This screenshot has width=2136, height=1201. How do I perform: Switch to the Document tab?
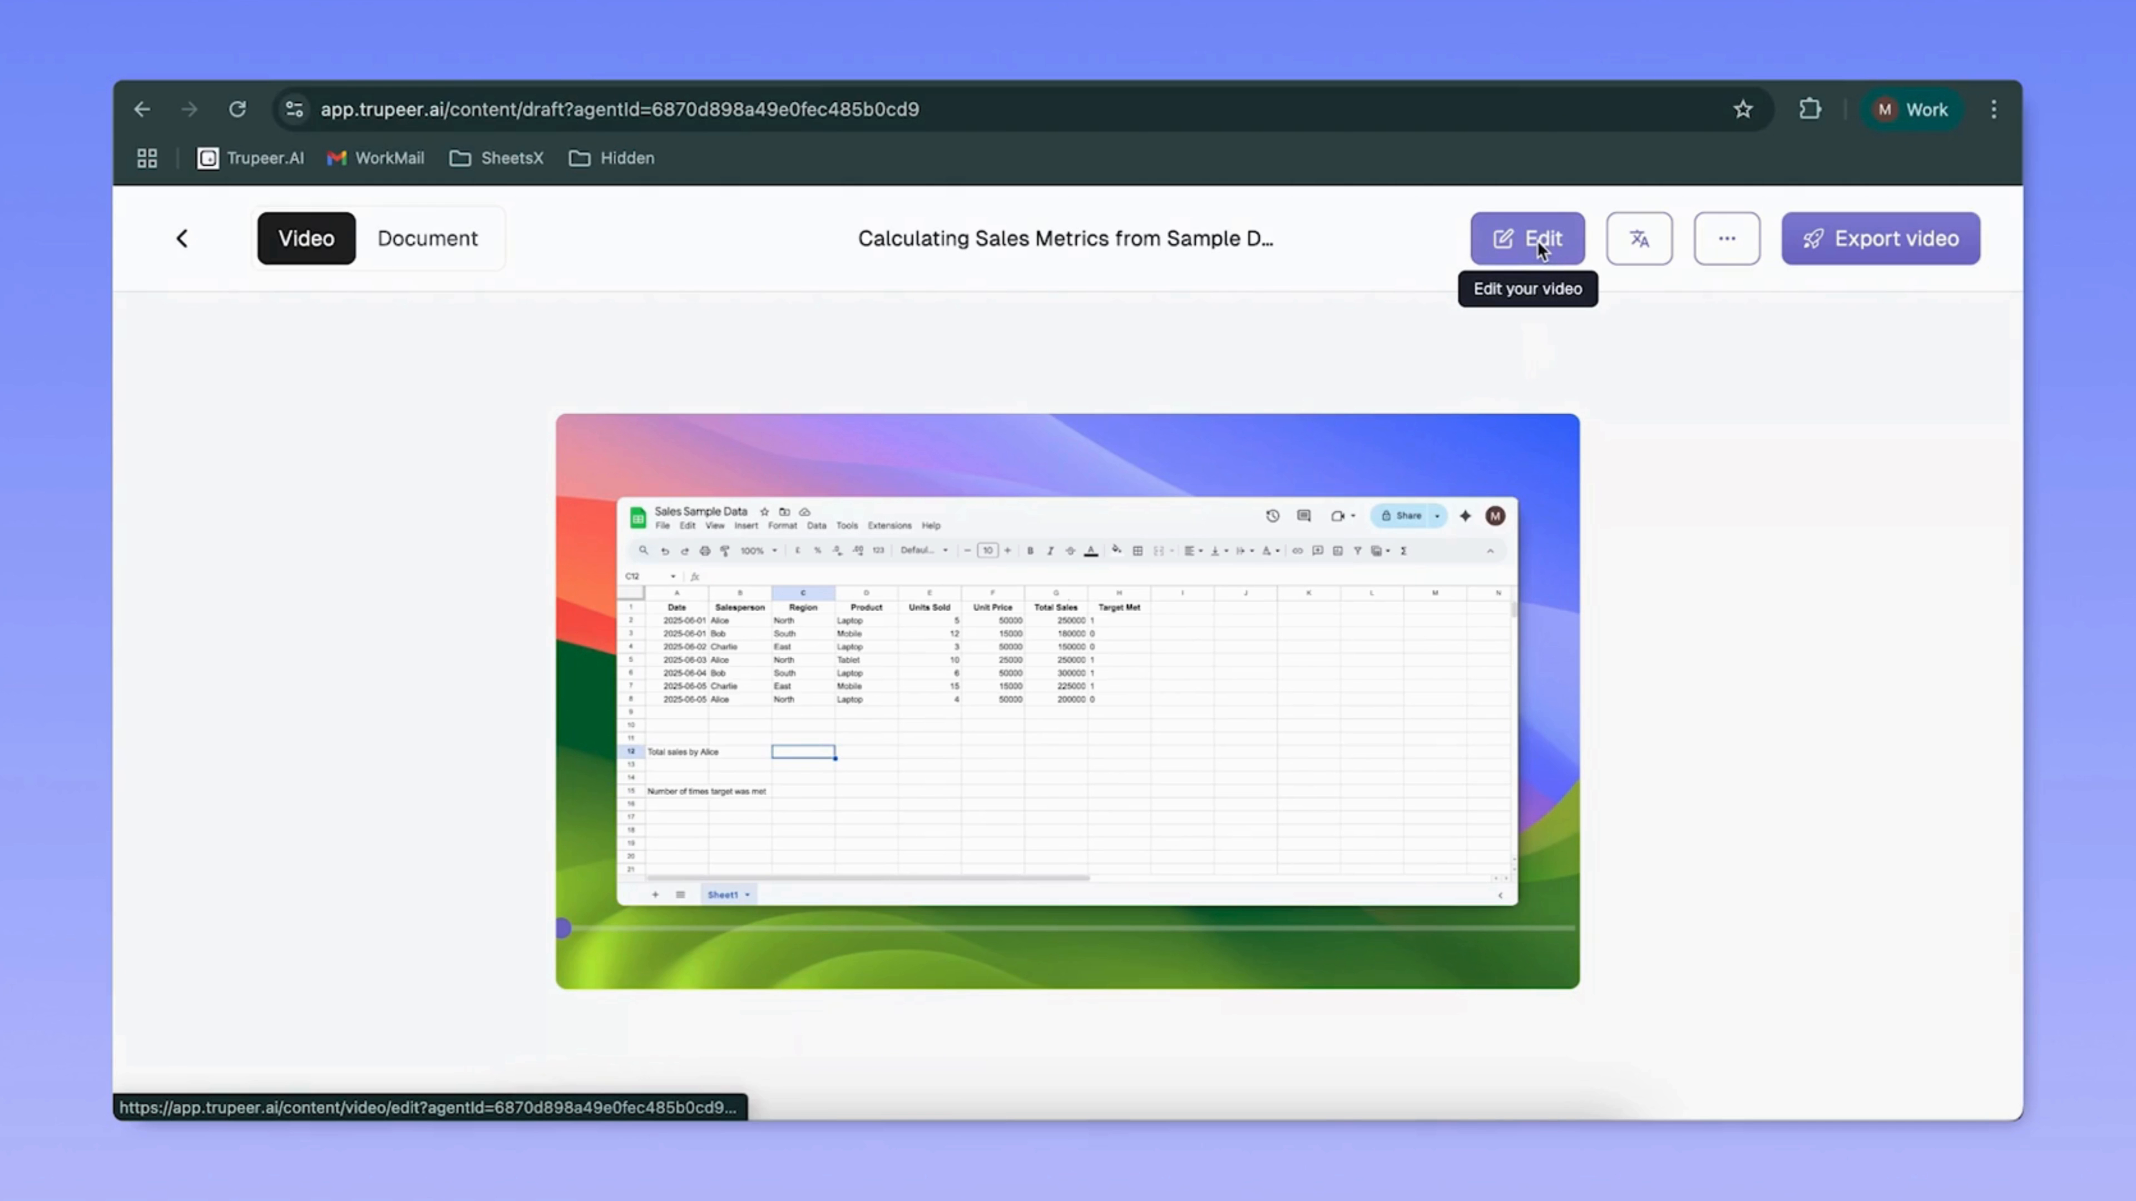(x=427, y=239)
